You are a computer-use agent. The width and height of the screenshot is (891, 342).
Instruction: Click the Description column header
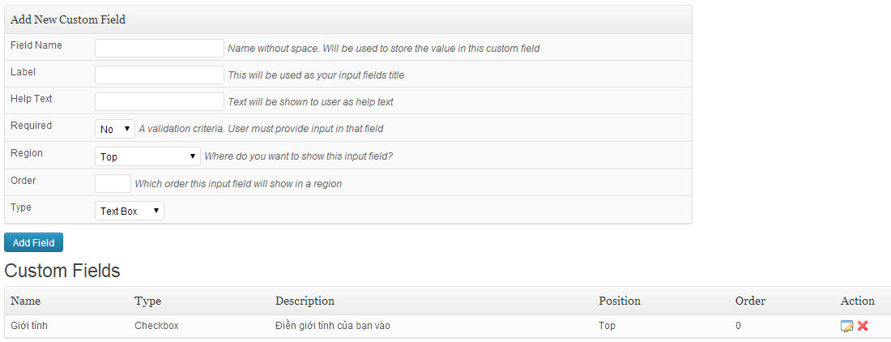[305, 301]
